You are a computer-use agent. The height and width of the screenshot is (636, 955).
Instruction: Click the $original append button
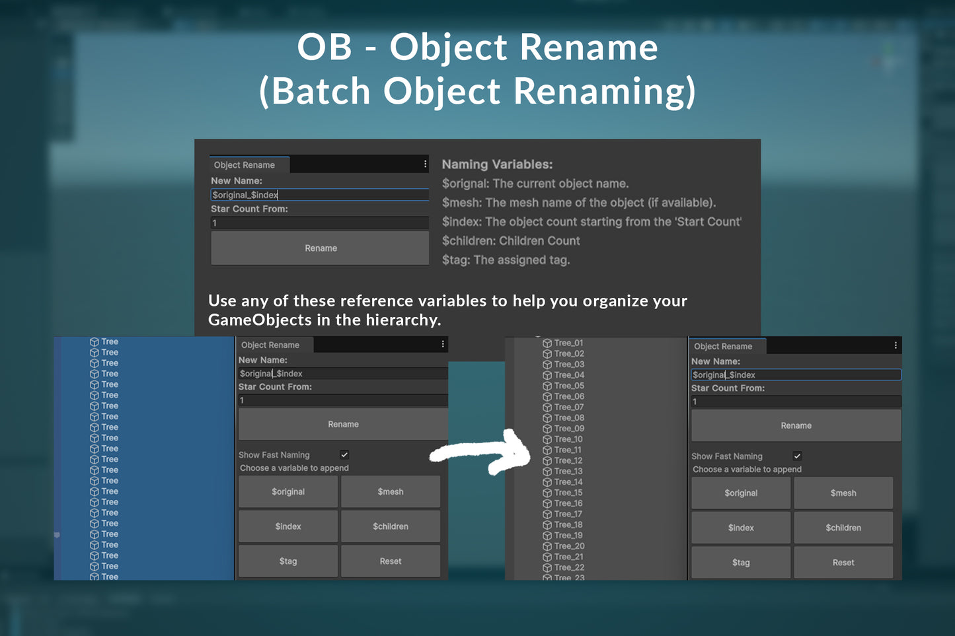(x=287, y=491)
